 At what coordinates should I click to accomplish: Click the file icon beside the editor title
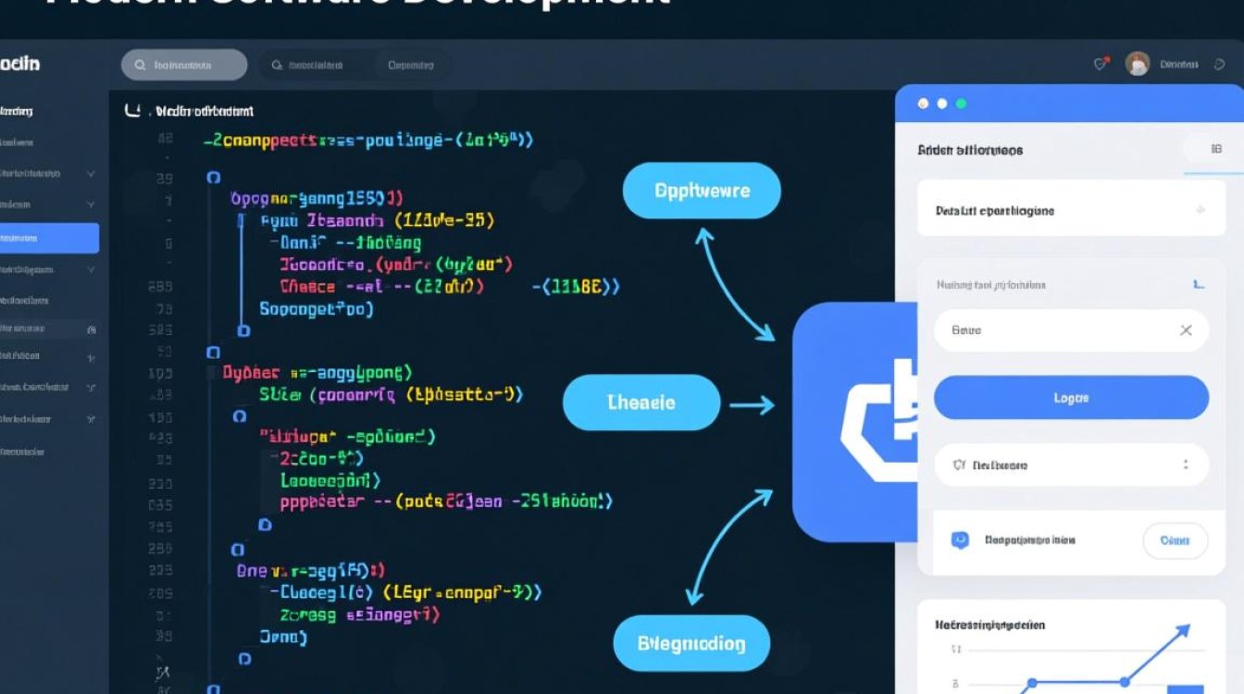click(132, 111)
